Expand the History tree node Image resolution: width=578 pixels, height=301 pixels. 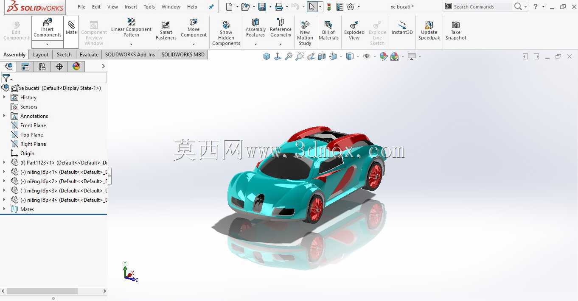click(x=4, y=97)
